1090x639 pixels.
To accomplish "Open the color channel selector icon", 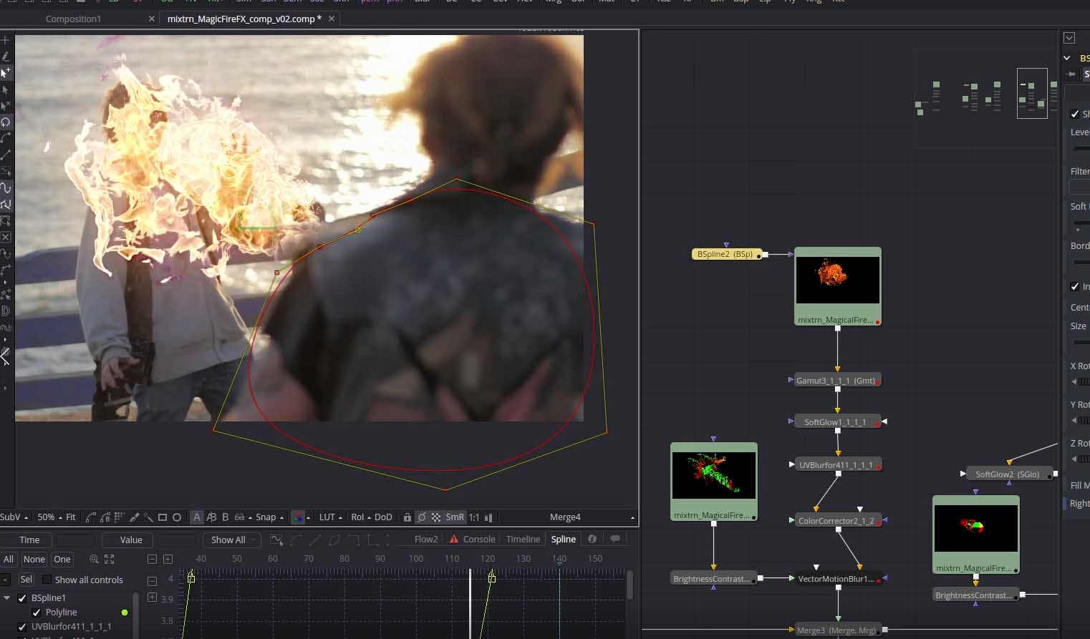I will click(x=298, y=517).
